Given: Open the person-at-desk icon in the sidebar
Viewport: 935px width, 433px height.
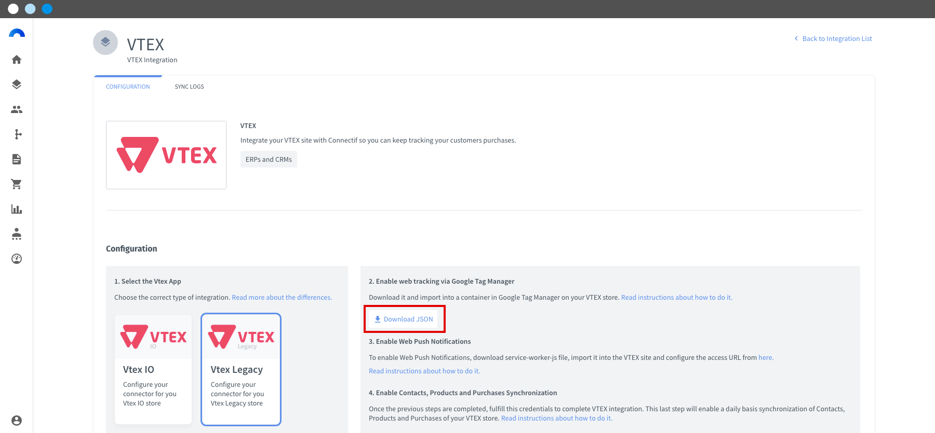Looking at the screenshot, I should pos(17,234).
